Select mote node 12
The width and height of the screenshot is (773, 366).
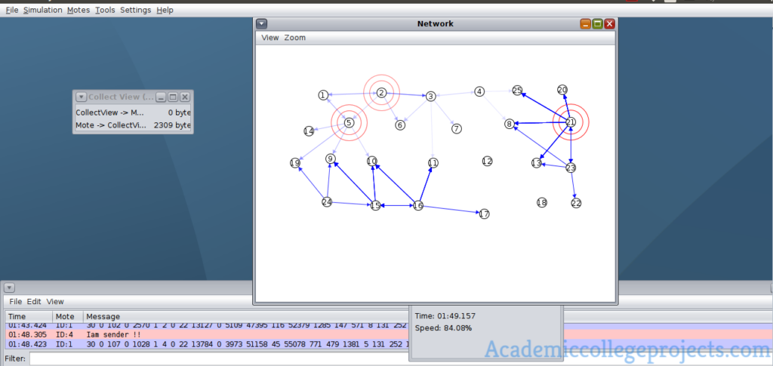pos(487,161)
